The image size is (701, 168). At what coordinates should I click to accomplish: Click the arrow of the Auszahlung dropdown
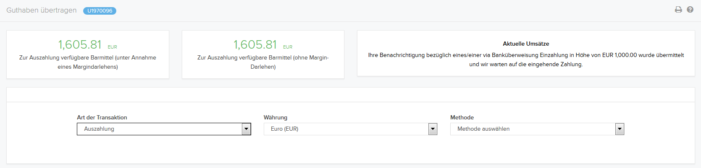tap(247, 129)
